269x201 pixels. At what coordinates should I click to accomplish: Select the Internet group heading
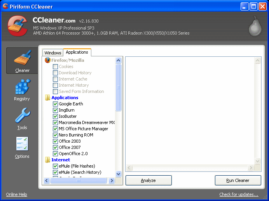coord(61,160)
